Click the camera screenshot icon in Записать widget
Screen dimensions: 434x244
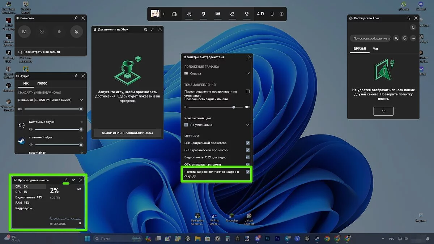(24, 32)
